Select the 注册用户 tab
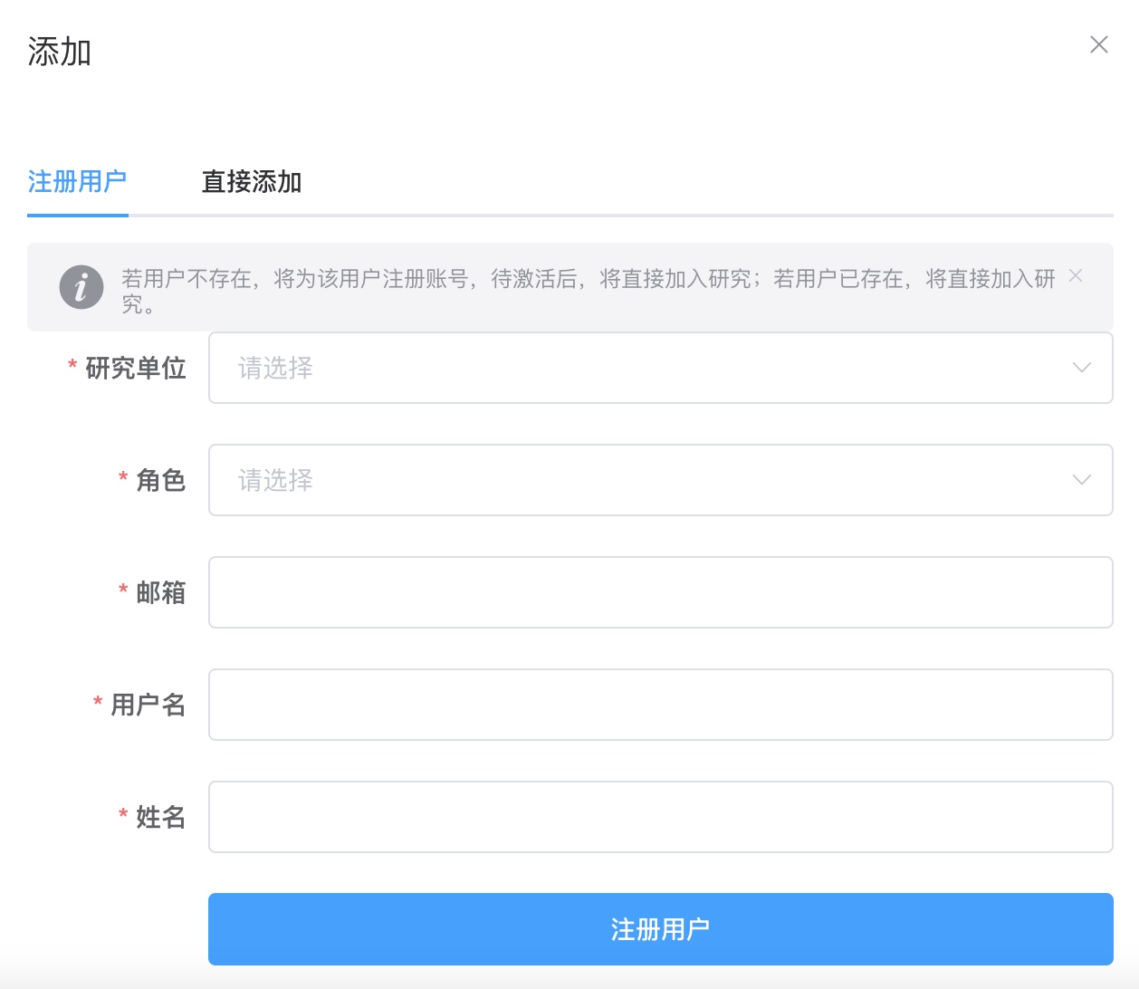1139x989 pixels. [78, 182]
